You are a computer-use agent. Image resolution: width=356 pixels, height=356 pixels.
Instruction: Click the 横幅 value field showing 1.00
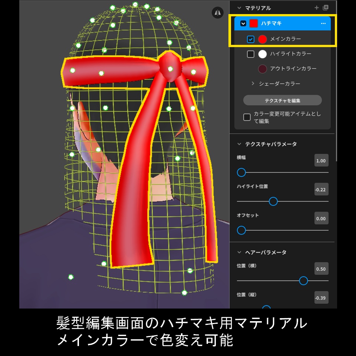click(322, 161)
